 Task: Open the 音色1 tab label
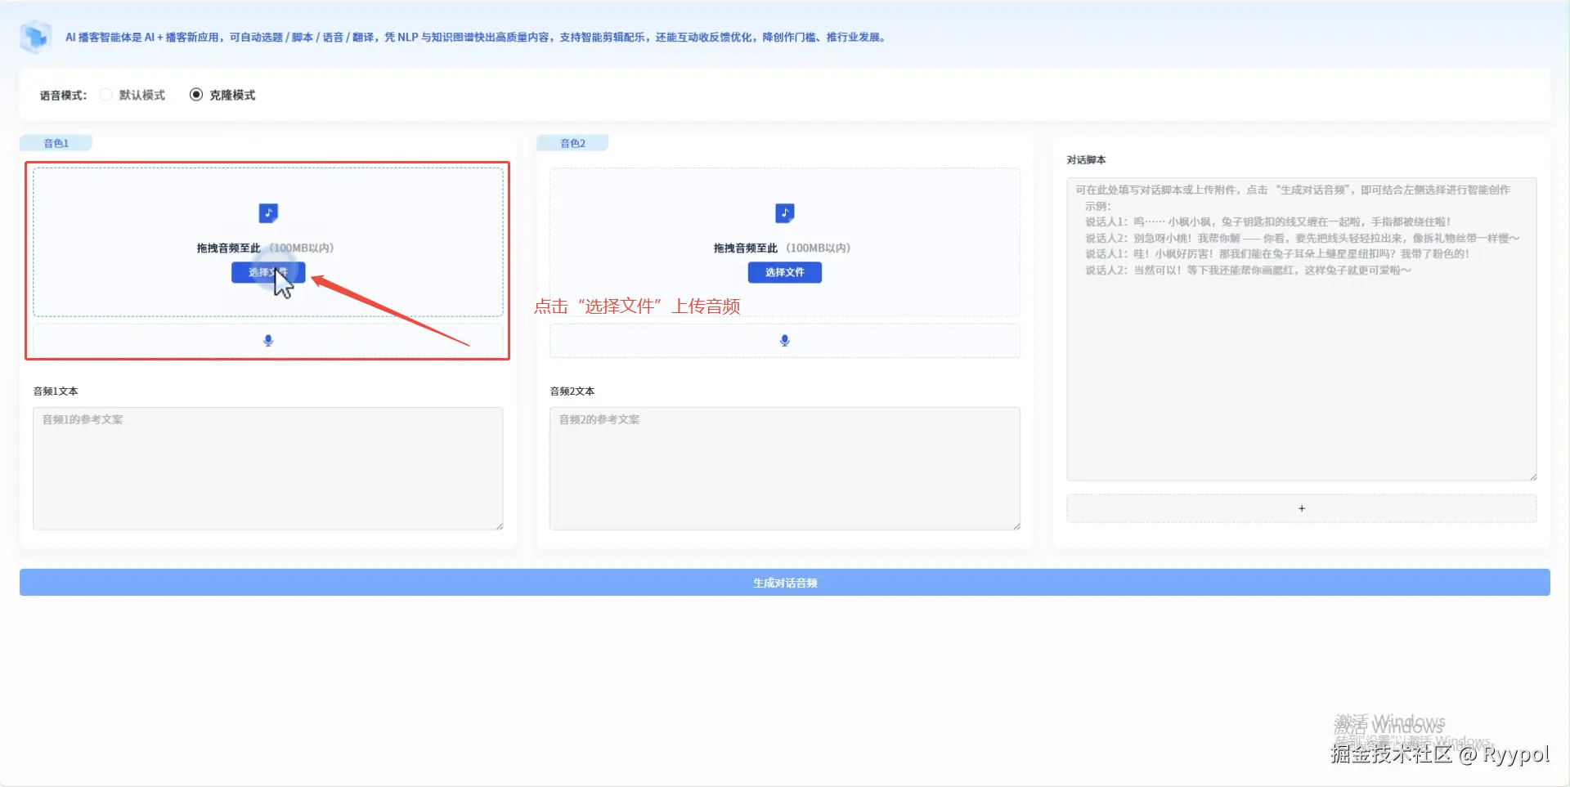tap(56, 143)
